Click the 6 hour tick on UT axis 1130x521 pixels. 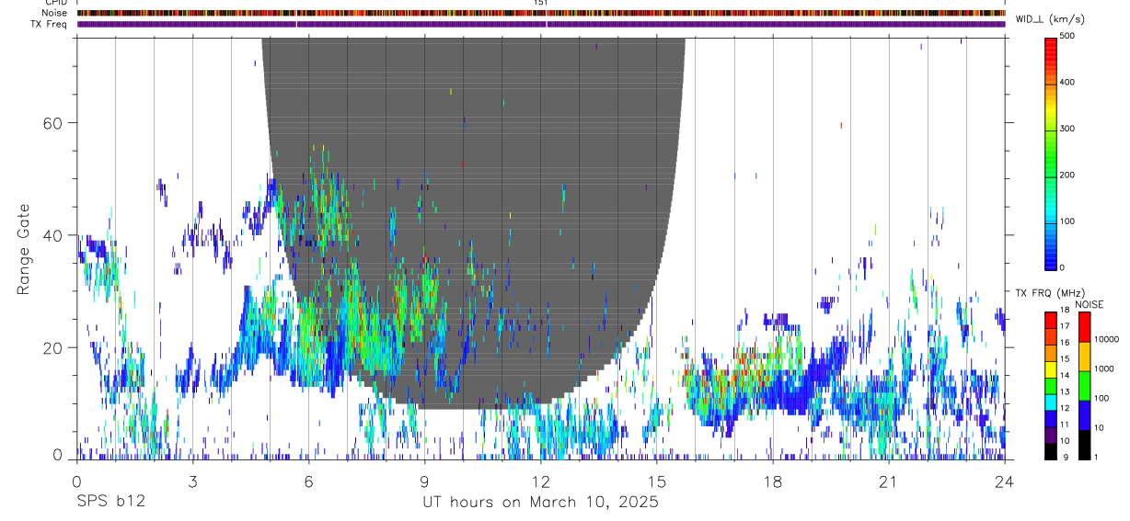pos(308,481)
